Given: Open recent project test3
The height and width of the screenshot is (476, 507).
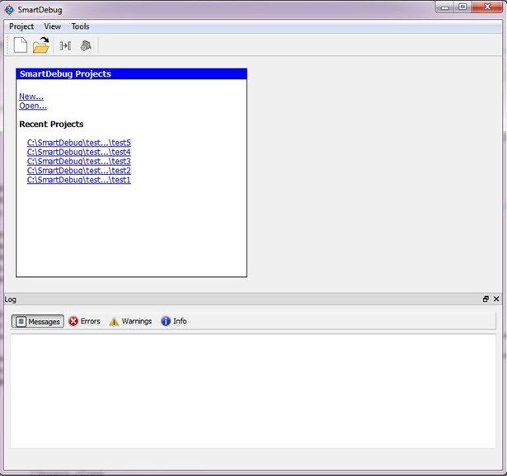Looking at the screenshot, I should [78, 162].
